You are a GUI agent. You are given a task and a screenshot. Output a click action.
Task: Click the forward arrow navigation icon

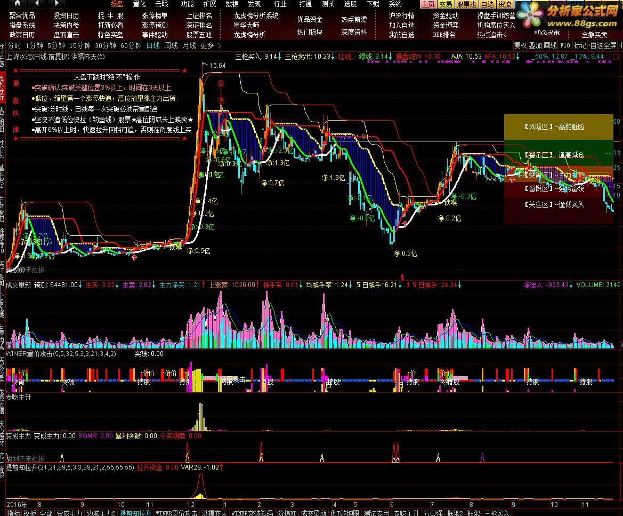56,4
